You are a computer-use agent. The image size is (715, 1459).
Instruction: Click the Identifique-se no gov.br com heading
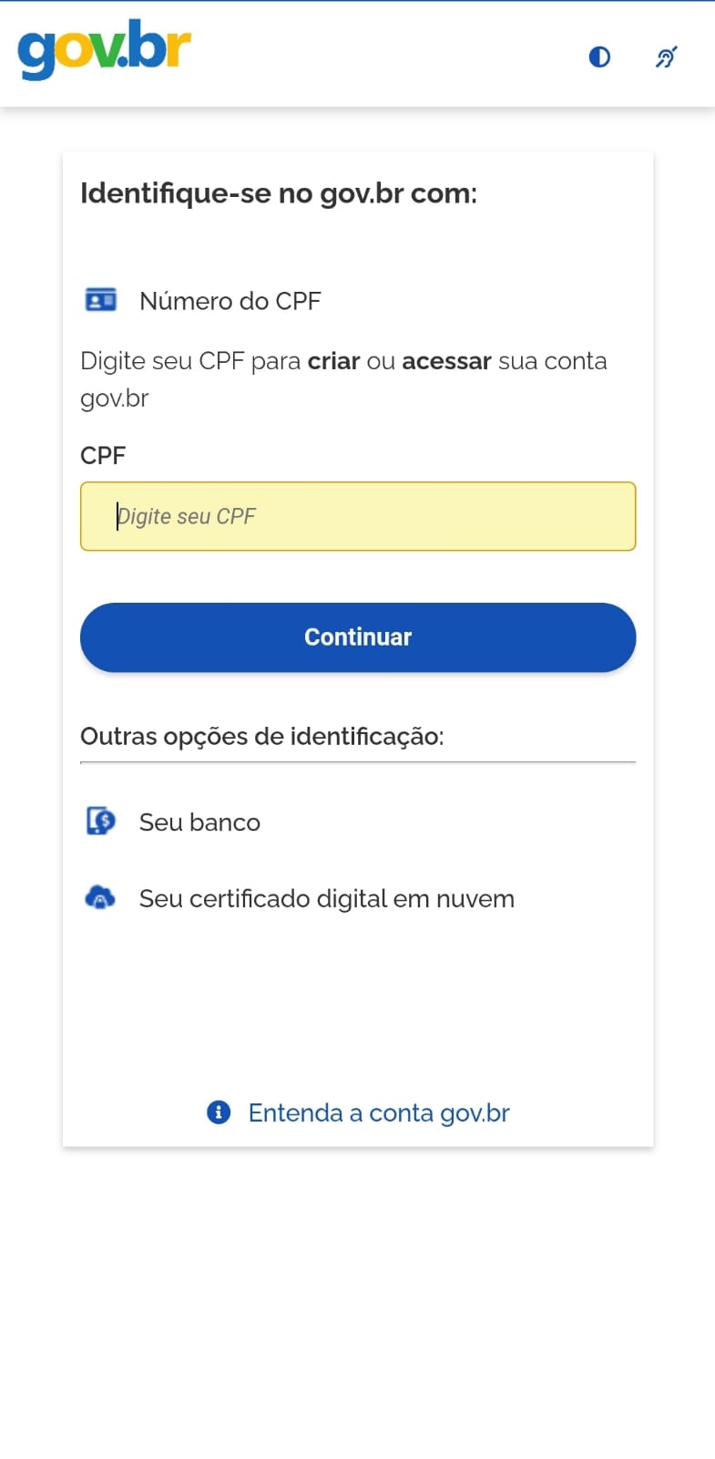279,193
